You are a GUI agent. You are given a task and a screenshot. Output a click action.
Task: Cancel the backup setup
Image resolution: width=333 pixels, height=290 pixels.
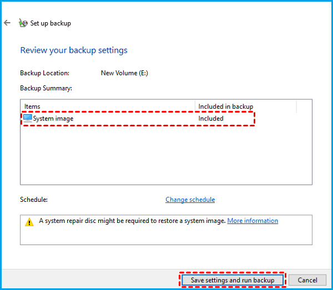click(307, 280)
